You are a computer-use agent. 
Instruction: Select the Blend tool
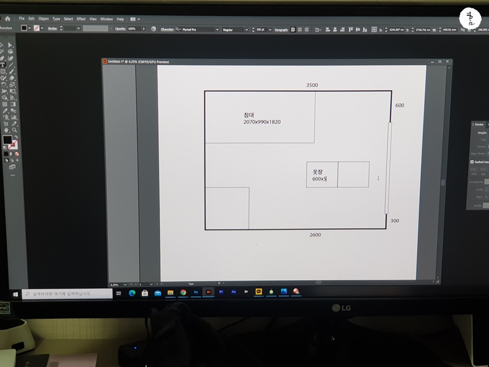coord(13,111)
